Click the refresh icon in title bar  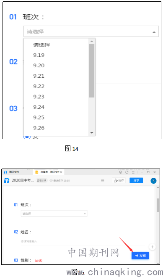coord(127,172)
